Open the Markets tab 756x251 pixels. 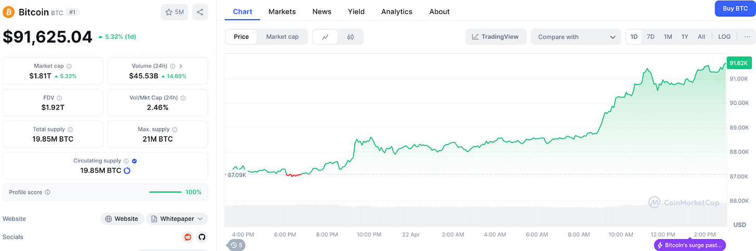tap(282, 11)
